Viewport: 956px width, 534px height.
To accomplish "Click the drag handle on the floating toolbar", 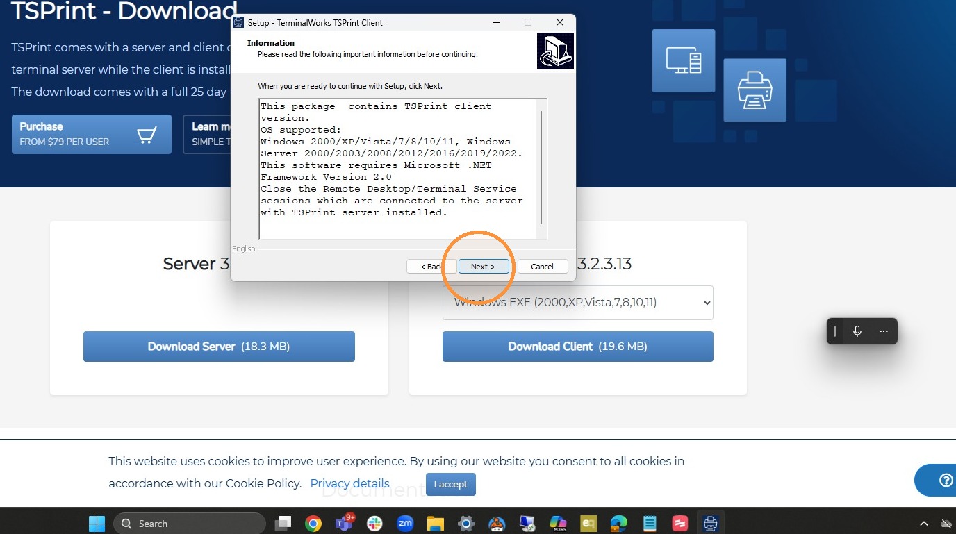I will coord(835,331).
